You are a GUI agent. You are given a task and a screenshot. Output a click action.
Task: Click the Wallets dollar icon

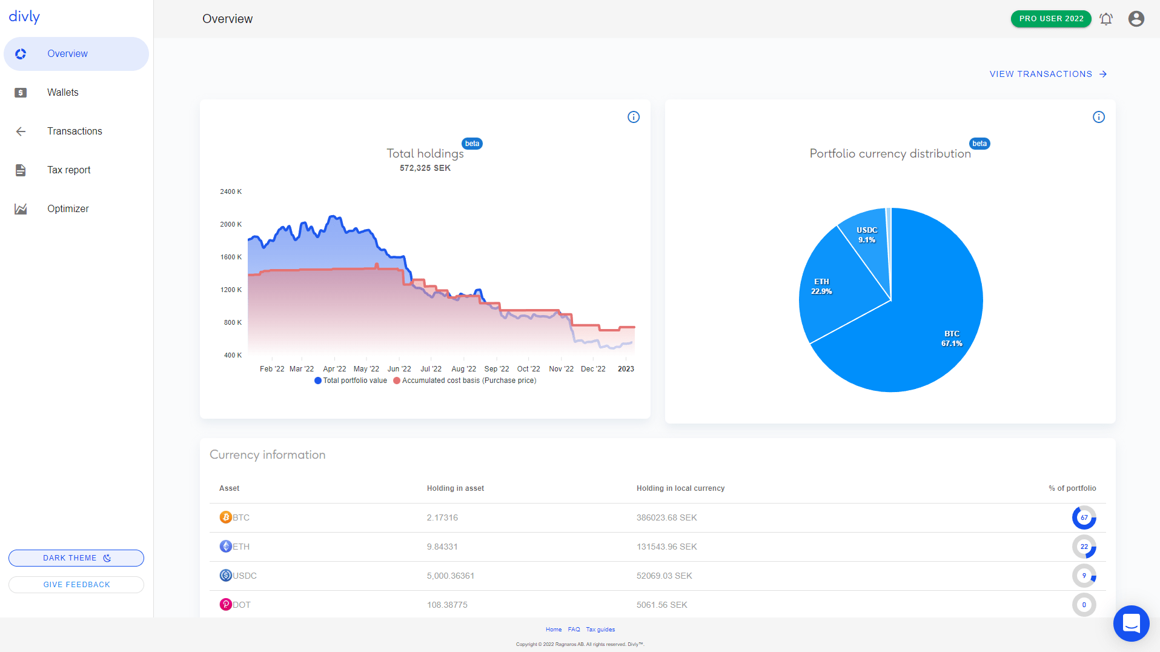21,93
